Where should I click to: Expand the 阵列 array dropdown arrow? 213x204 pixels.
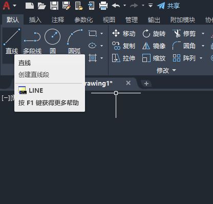201,58
